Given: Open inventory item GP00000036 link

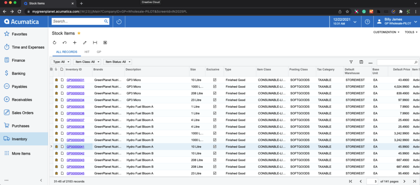Looking at the screenshot, I should (75, 113).
